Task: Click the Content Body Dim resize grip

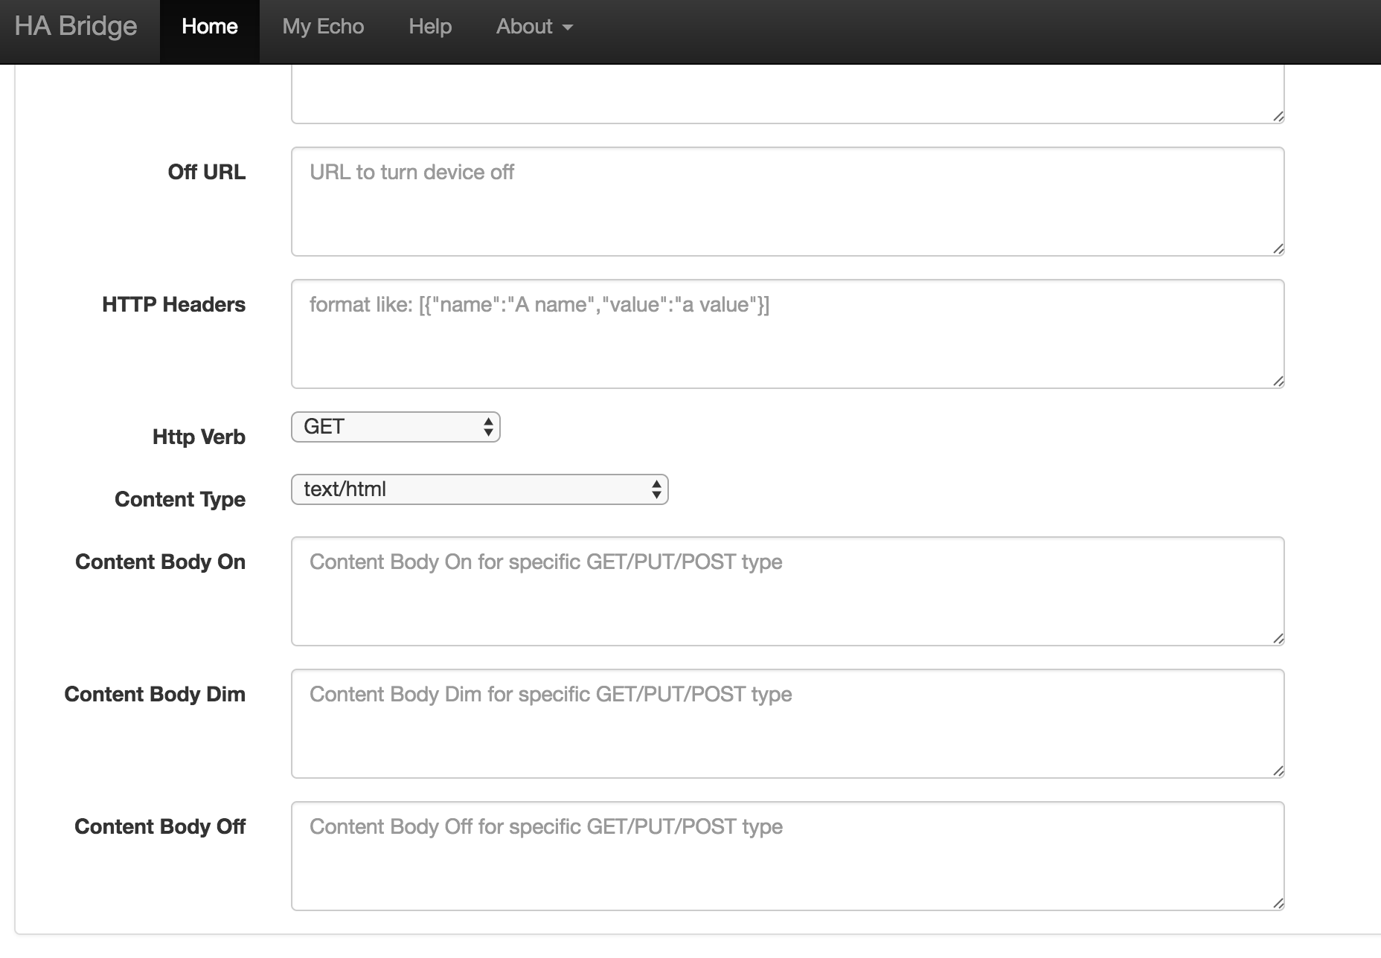Action: pyautogui.click(x=1278, y=771)
